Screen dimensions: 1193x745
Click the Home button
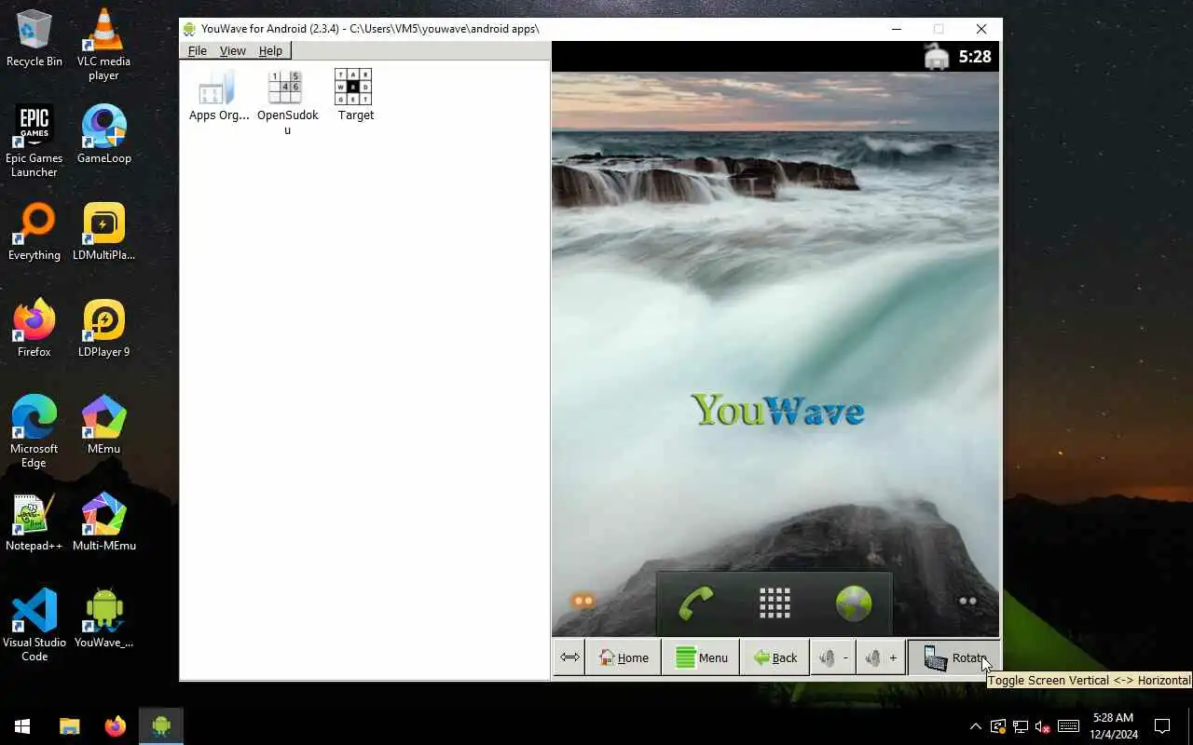pyautogui.click(x=624, y=657)
